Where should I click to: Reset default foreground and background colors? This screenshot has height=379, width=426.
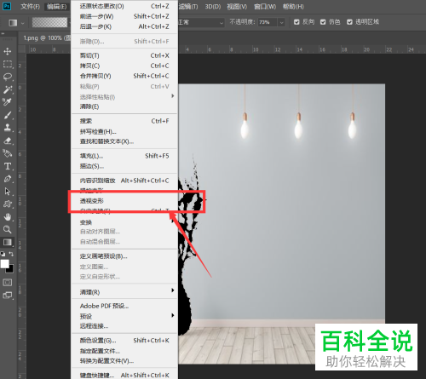(3, 254)
